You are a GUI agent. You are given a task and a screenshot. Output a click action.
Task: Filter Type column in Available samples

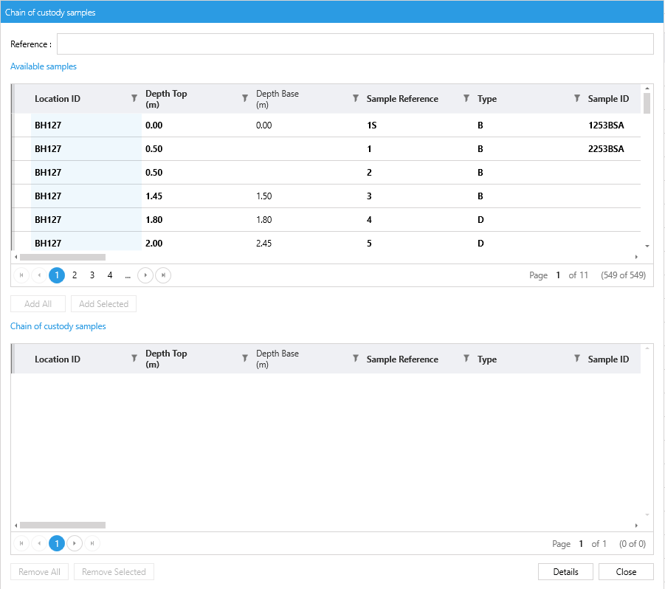pyautogui.click(x=576, y=98)
